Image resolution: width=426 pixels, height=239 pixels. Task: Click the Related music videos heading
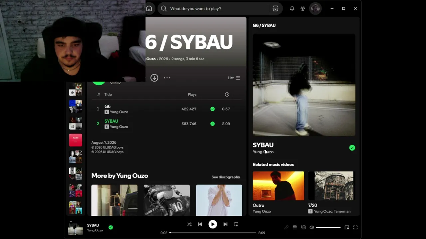pyautogui.click(x=273, y=165)
